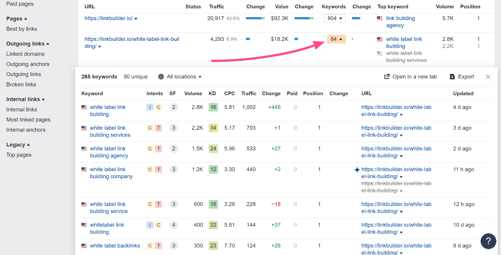501x255 pixels.
Task: Click the sparkle icon beside the building company URL
Action: 357,169
